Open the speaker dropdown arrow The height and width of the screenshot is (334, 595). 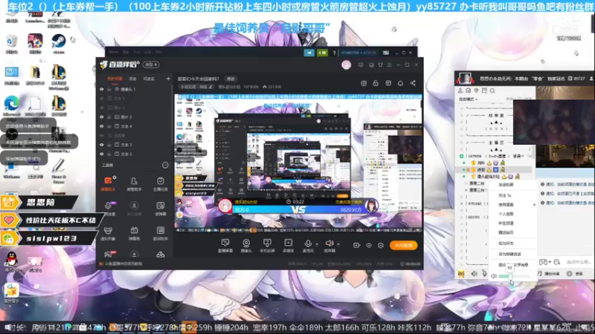pos(338,244)
